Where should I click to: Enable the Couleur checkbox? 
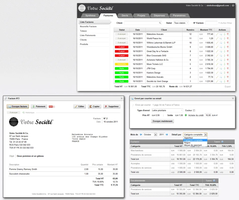pyautogui.click(x=194, y=110)
